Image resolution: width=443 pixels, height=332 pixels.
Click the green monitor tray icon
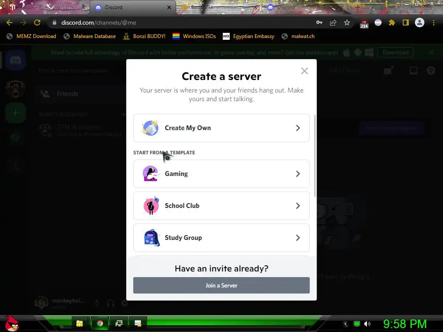tap(357, 324)
